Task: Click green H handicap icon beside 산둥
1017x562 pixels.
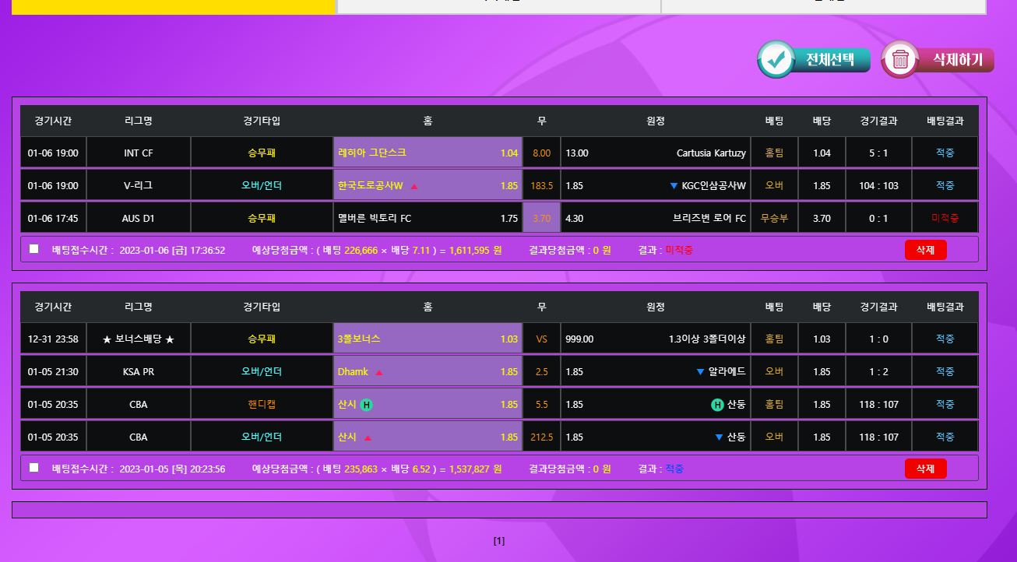Action: [717, 405]
